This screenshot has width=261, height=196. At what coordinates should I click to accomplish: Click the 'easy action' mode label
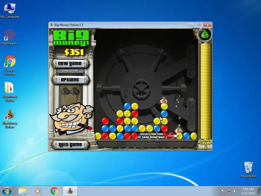[x=70, y=71]
